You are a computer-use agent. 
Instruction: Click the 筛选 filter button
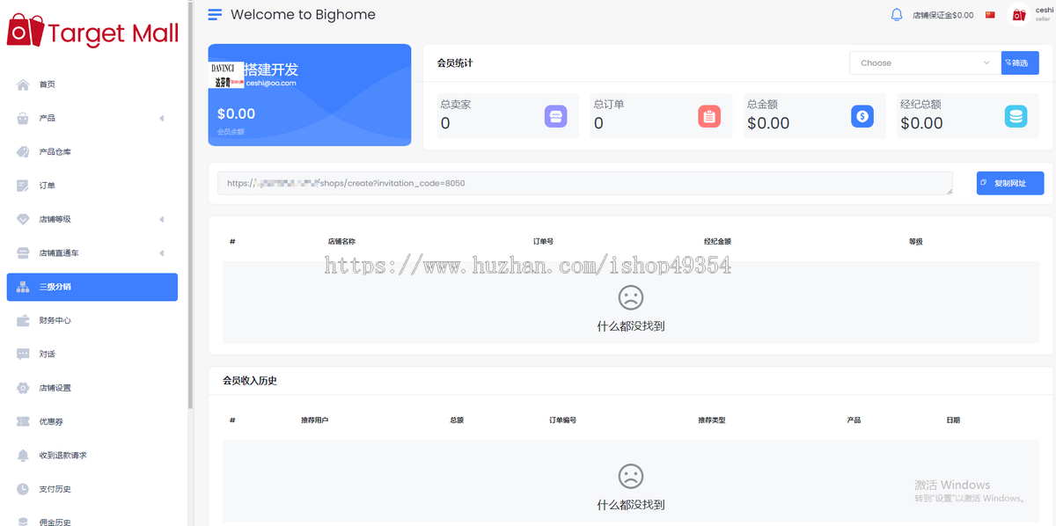pyautogui.click(x=1020, y=62)
